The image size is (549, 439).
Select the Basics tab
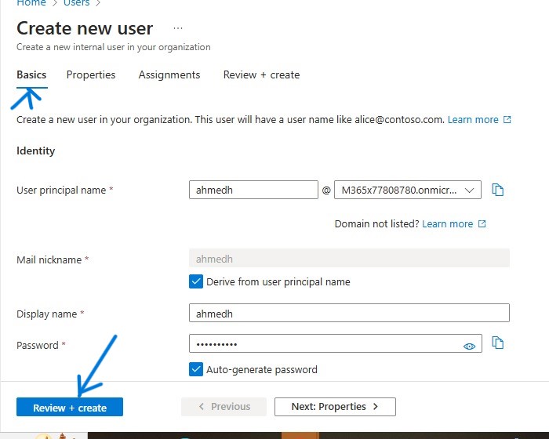point(31,75)
